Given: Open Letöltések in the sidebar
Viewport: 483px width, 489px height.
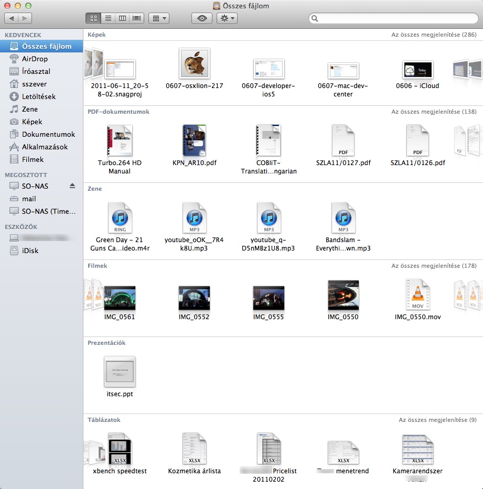Looking at the screenshot, I should coord(41,96).
